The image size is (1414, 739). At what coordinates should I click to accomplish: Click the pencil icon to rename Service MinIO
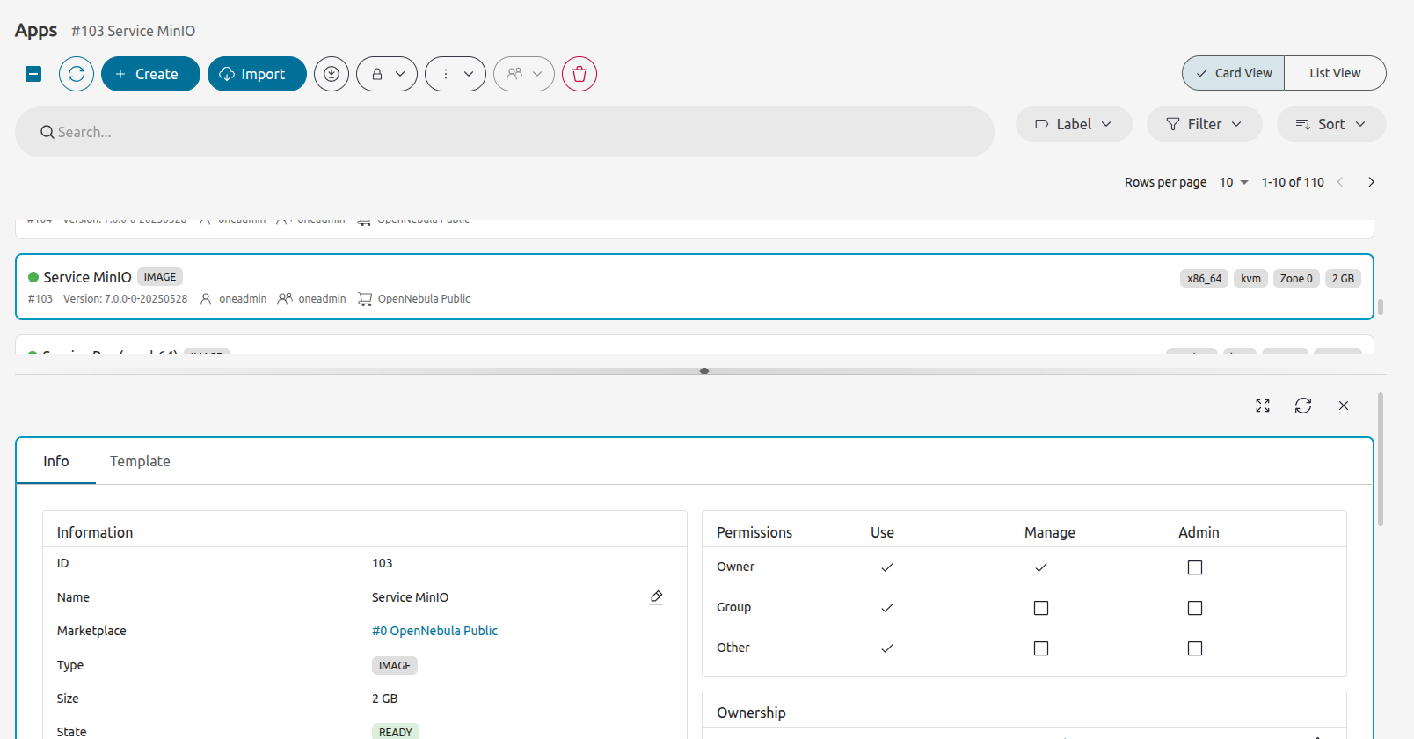pyautogui.click(x=656, y=597)
